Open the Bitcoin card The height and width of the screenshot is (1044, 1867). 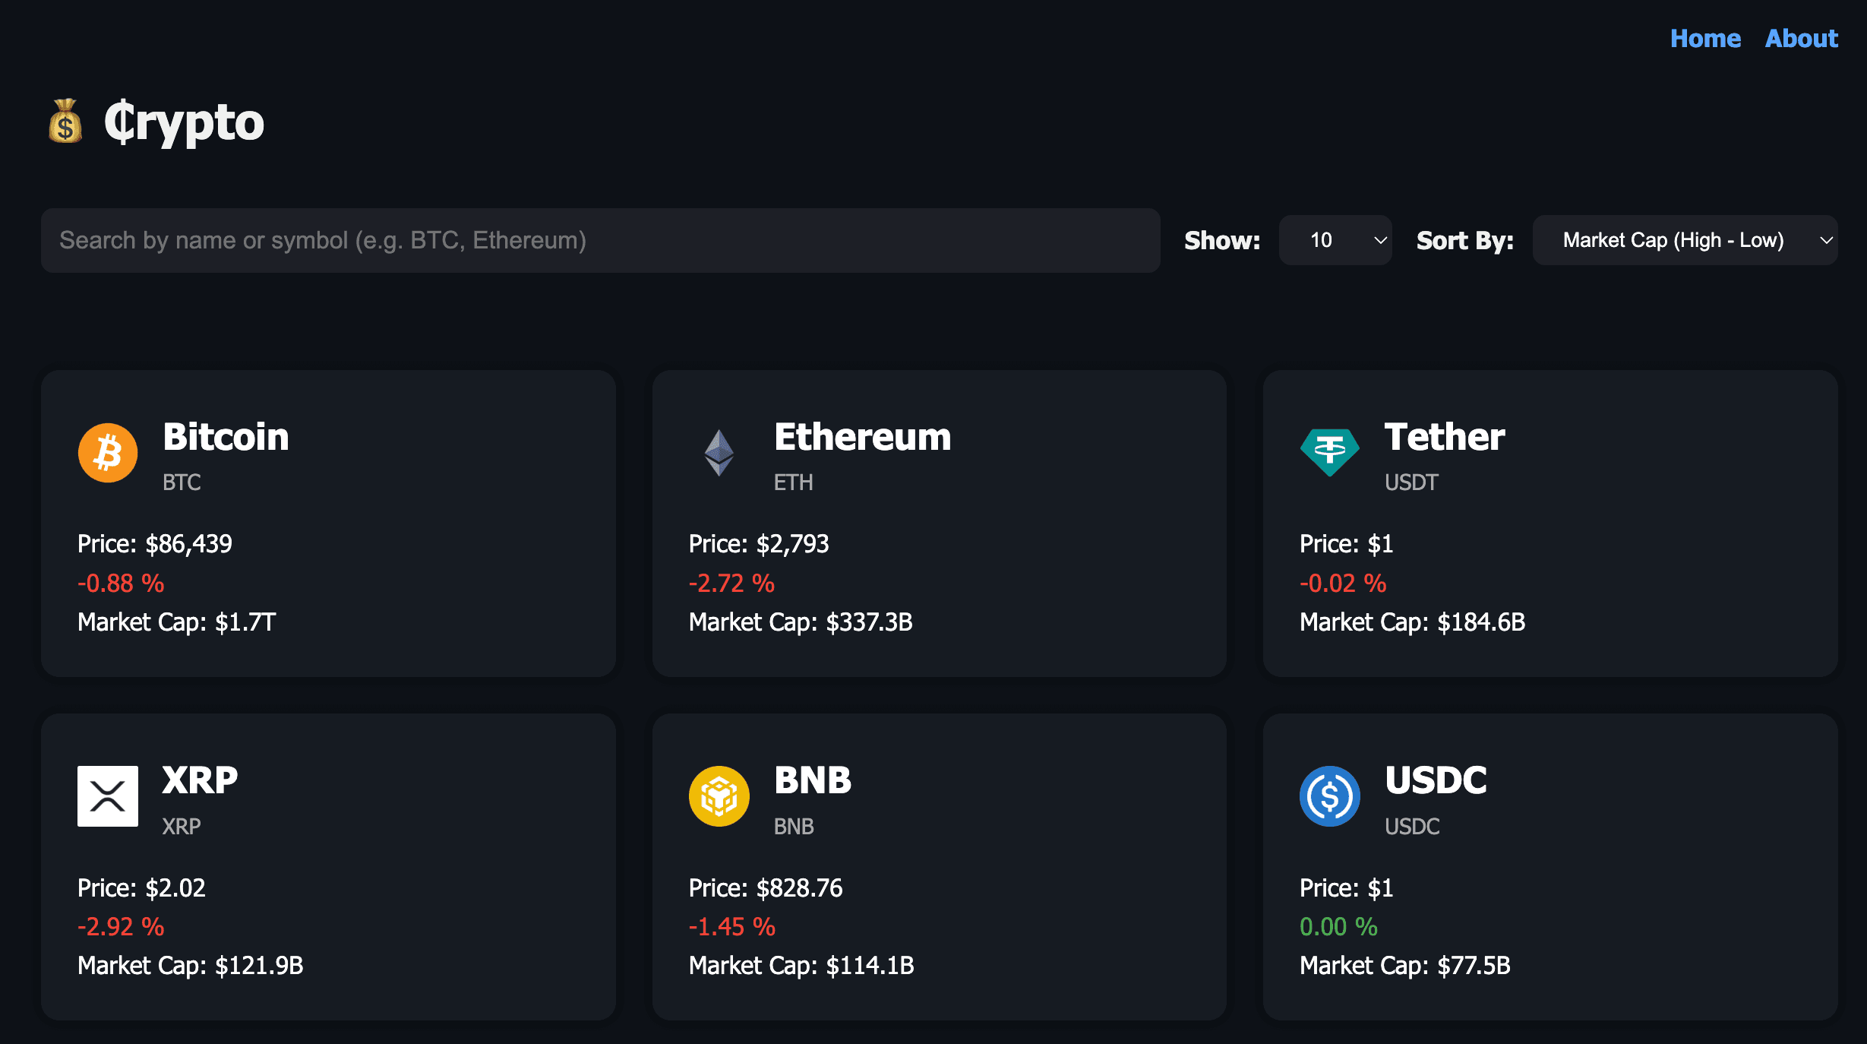click(x=328, y=524)
